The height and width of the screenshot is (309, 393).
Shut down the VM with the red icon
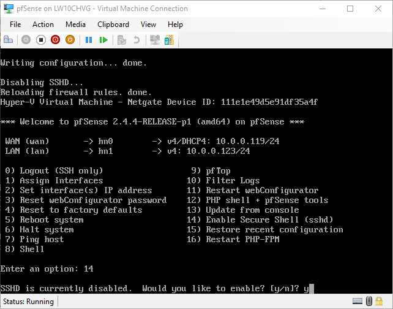point(55,40)
